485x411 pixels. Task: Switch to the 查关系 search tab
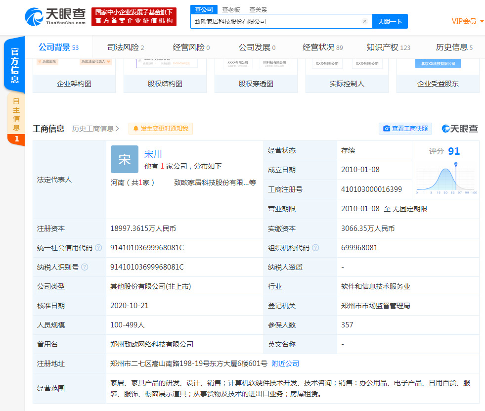coord(258,10)
